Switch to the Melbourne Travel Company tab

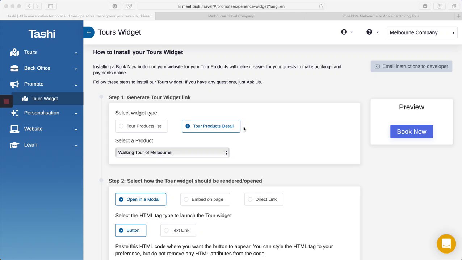231,16
